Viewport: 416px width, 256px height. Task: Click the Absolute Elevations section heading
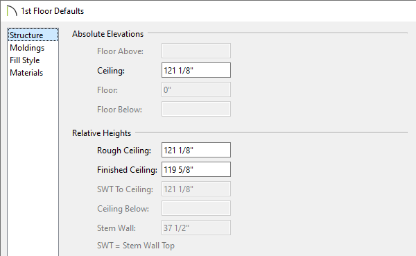[x=107, y=34]
